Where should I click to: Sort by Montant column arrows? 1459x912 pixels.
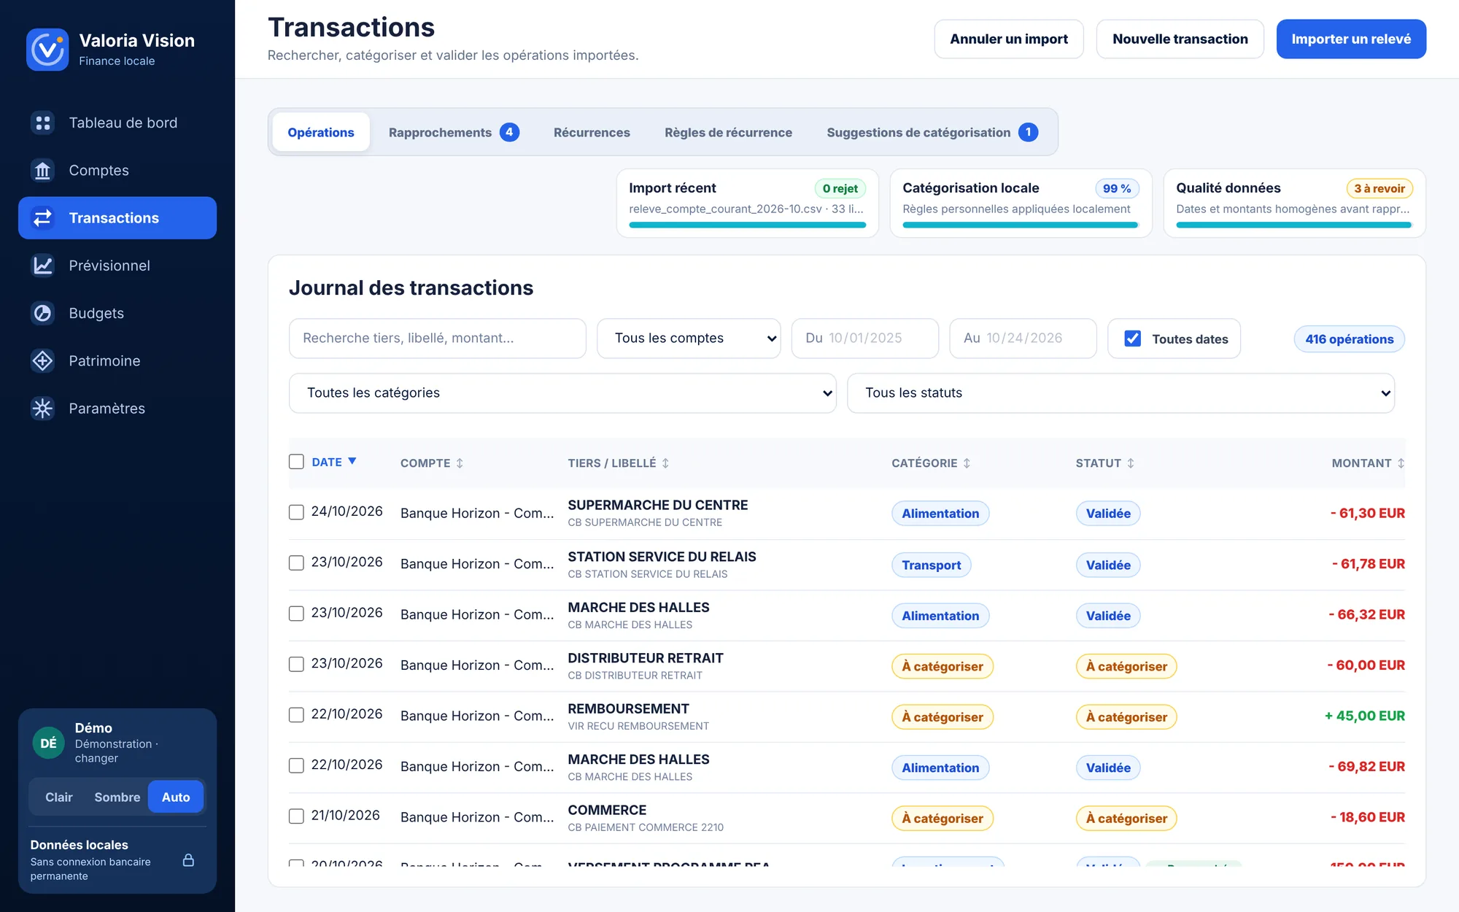tap(1401, 463)
